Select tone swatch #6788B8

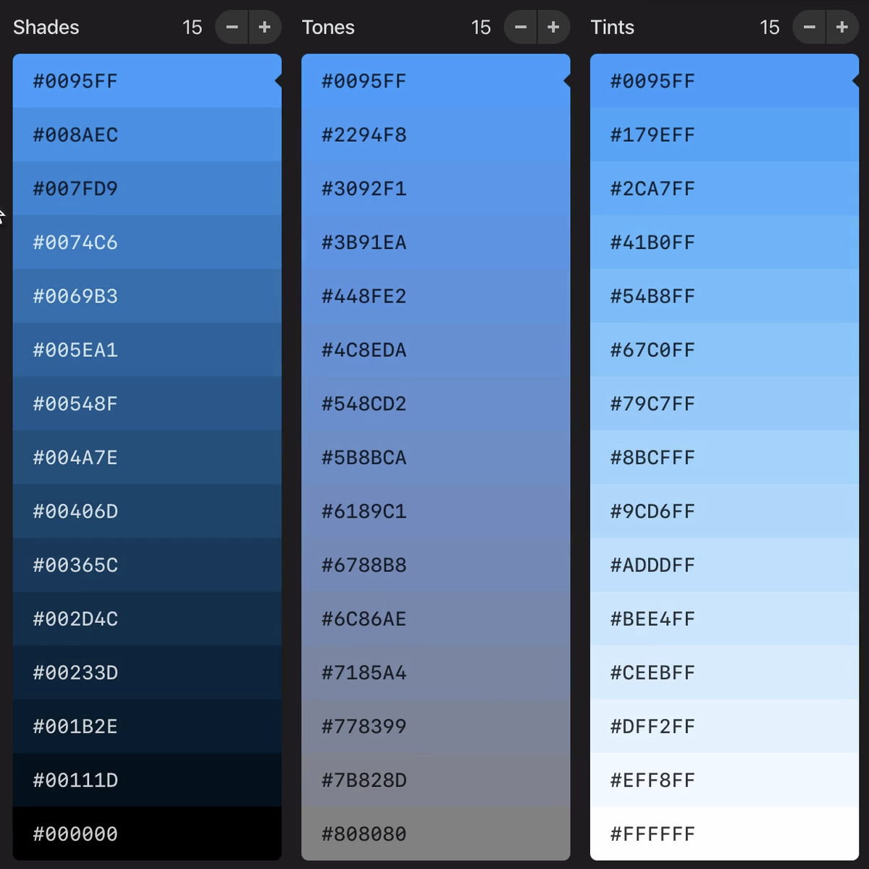click(x=436, y=565)
